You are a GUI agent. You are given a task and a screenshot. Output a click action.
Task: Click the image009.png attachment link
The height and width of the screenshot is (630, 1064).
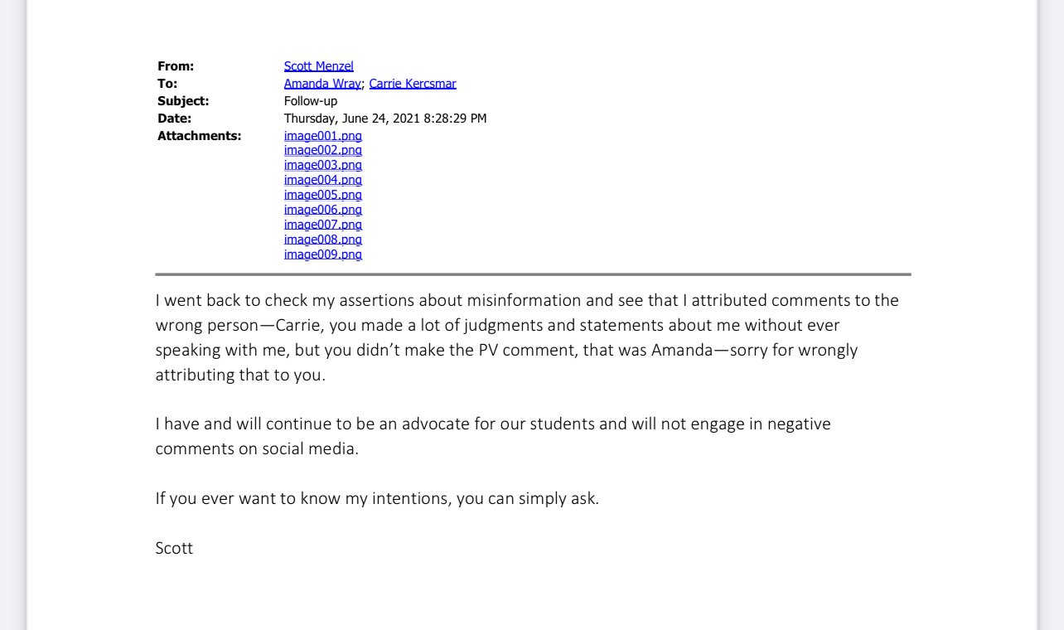322,254
